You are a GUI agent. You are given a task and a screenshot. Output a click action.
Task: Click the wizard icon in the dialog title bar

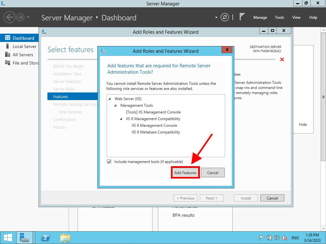[x=103, y=51]
